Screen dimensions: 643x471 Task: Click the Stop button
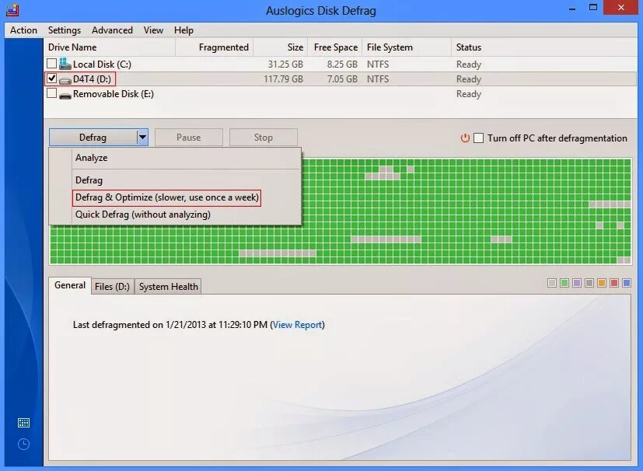tap(264, 138)
